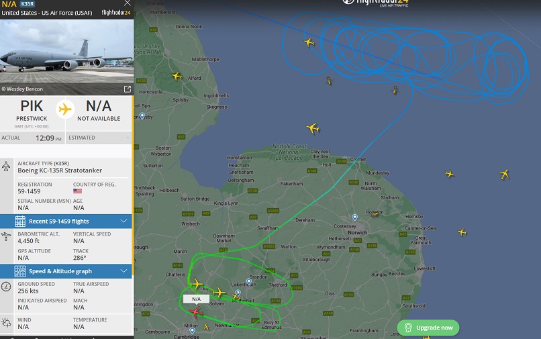Select large yellow aircraft north of Cley next the Sea
This screenshot has width=541, height=339.
pos(313,128)
